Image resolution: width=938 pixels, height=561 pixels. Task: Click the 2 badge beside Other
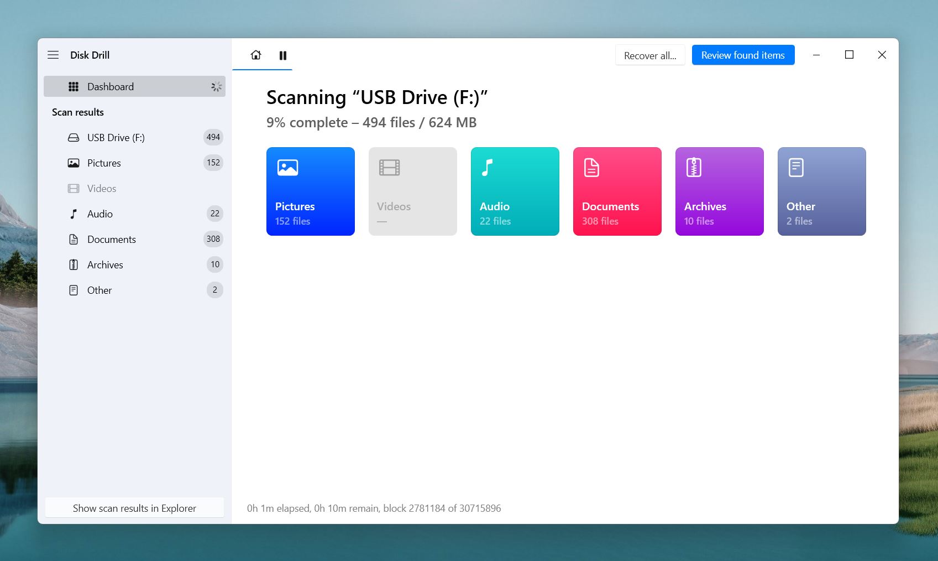pos(215,290)
